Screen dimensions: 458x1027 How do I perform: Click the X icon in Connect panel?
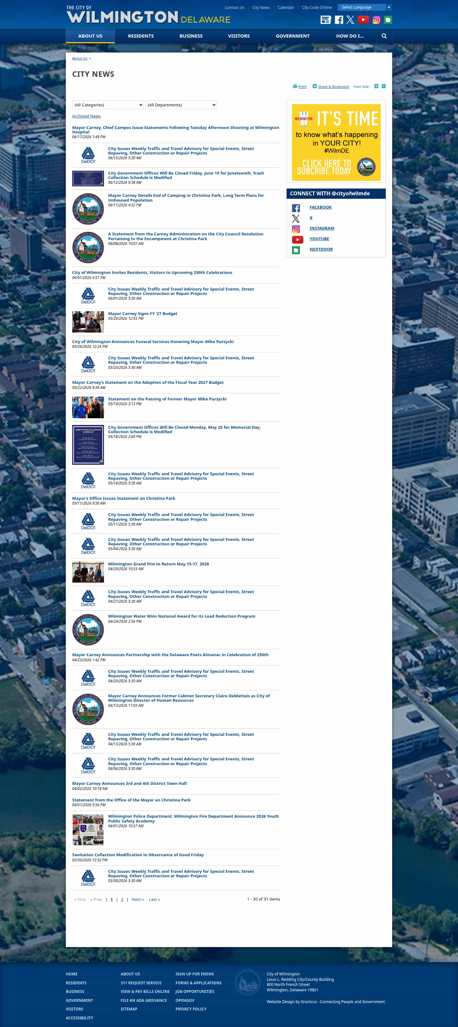click(296, 219)
